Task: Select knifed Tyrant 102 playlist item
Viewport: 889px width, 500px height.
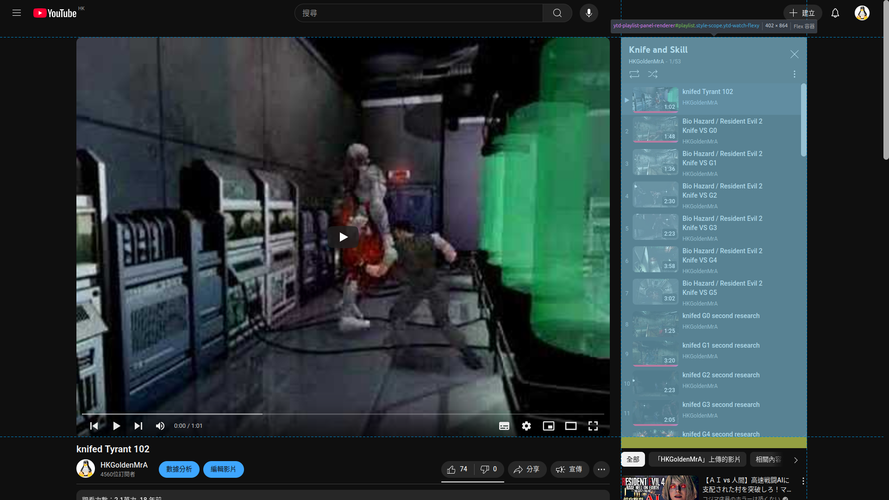Action: pyautogui.click(x=711, y=100)
